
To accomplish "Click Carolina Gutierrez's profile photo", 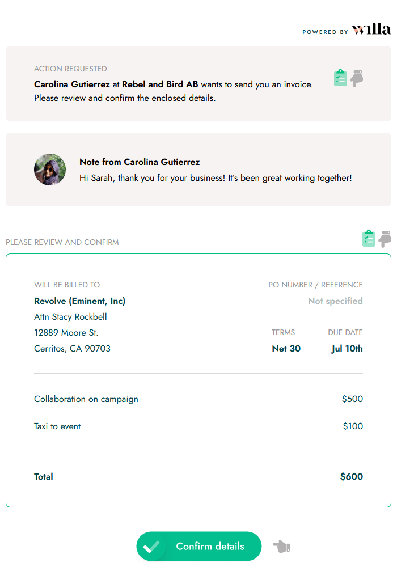I will [x=50, y=170].
